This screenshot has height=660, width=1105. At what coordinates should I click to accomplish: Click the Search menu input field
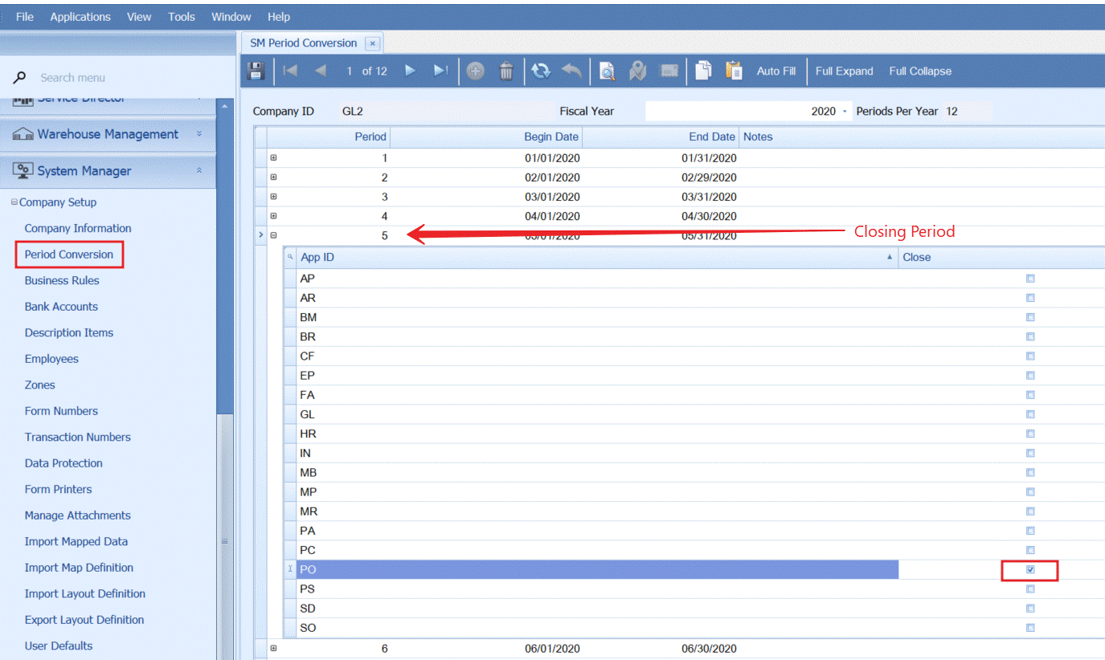point(121,78)
